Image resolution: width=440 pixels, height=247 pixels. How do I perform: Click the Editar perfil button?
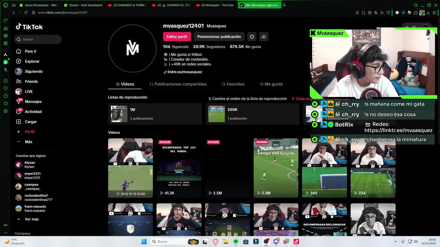pyautogui.click(x=177, y=37)
